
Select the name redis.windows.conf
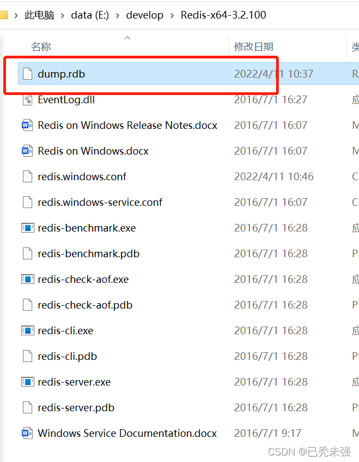pos(82,176)
